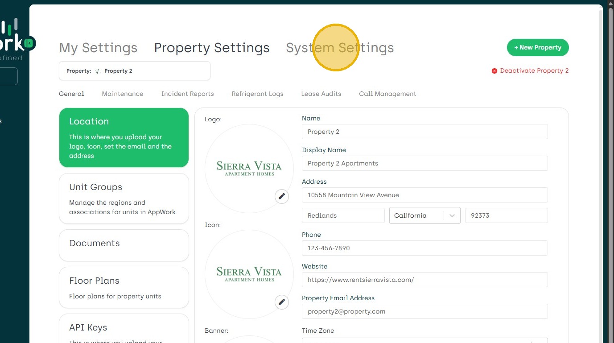Click the Sierra Vista logo image
The image size is (614, 343).
249,168
